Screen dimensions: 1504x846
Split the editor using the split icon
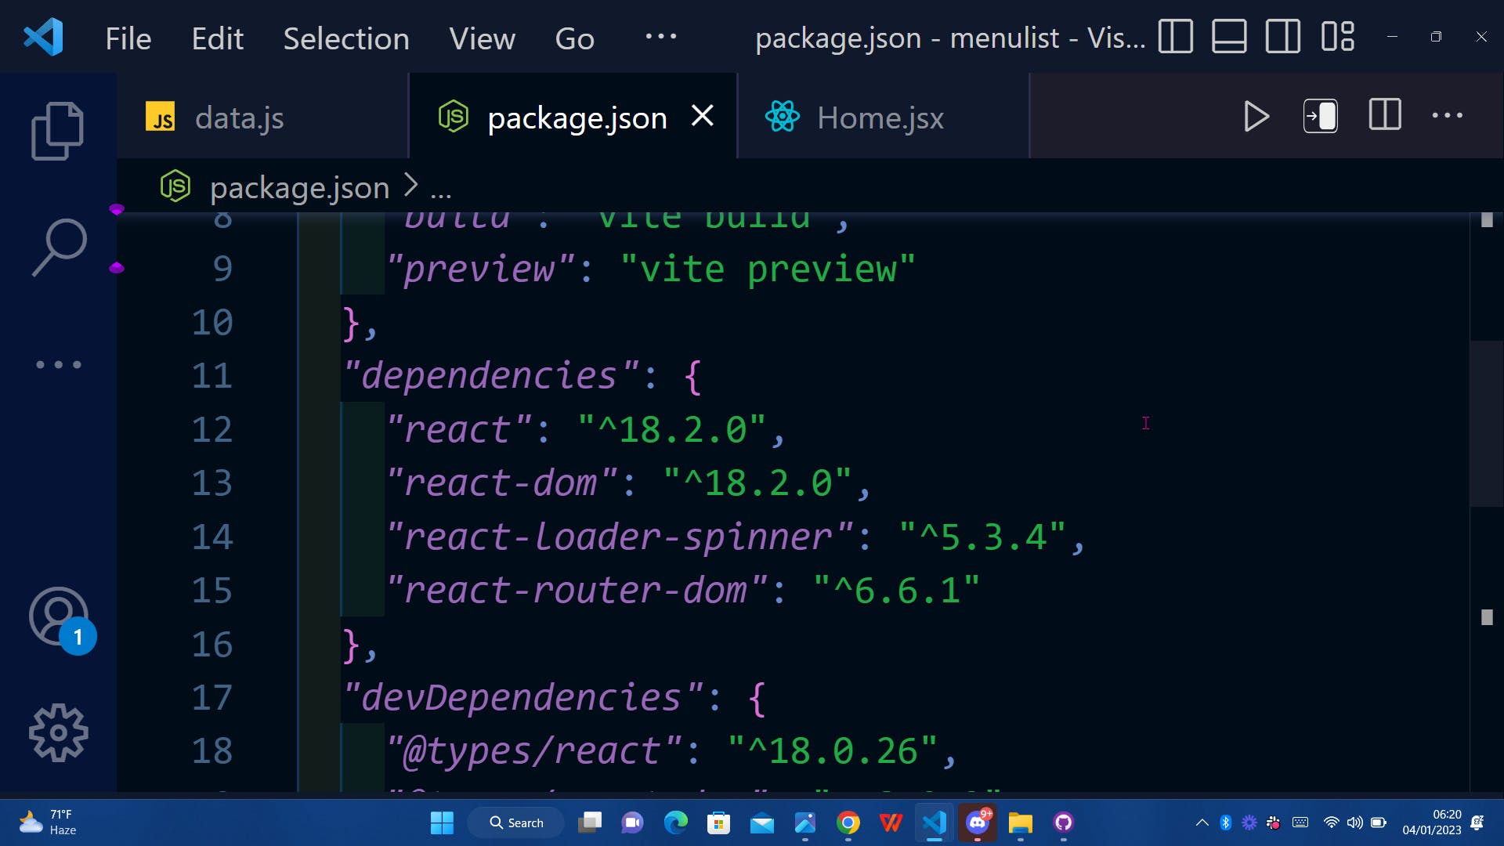coord(1384,116)
